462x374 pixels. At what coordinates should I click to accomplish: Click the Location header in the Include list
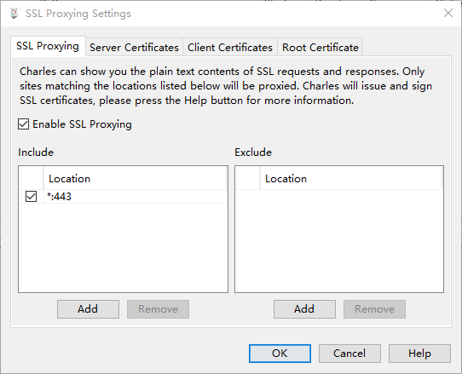point(135,179)
